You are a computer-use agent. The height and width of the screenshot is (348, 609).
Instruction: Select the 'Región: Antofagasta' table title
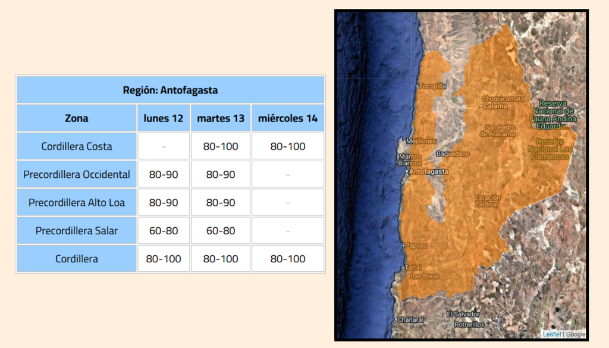[170, 90]
